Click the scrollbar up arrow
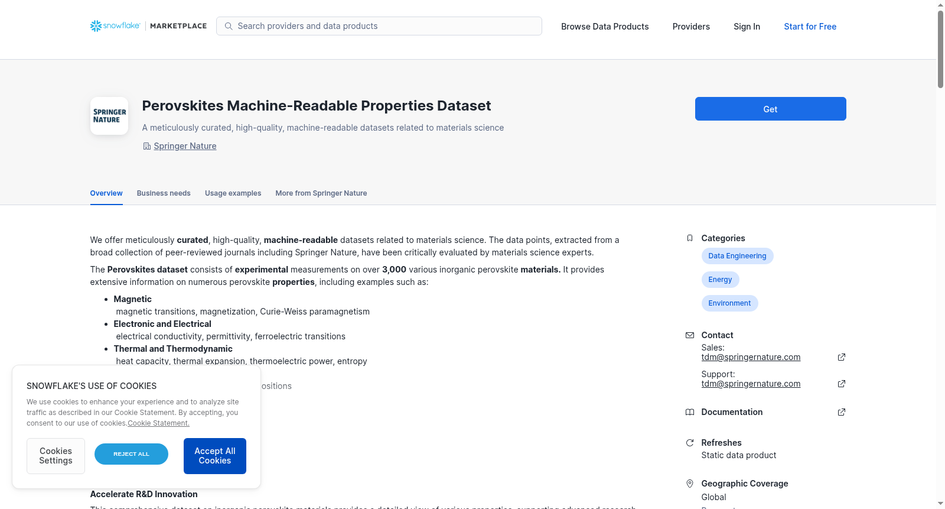Screen dimensions: 945x509 pyautogui.click(x=940, y=5)
